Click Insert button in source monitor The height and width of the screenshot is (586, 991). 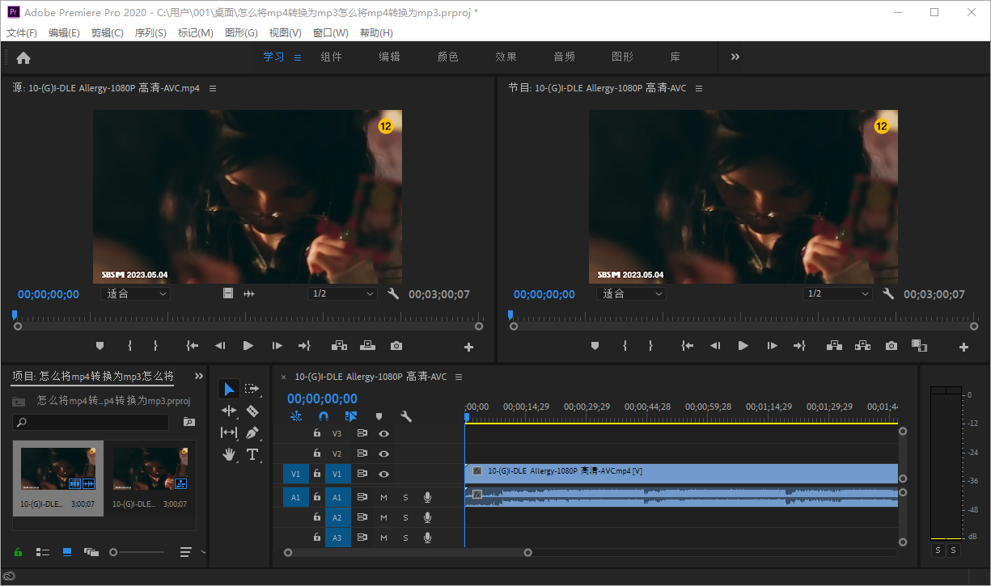click(x=339, y=346)
